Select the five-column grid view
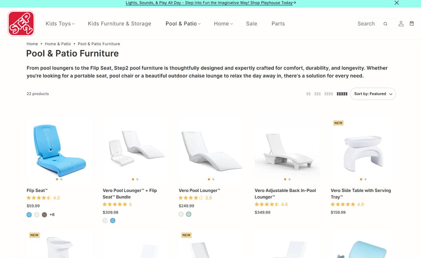The height and width of the screenshot is (258, 421). 342,94
